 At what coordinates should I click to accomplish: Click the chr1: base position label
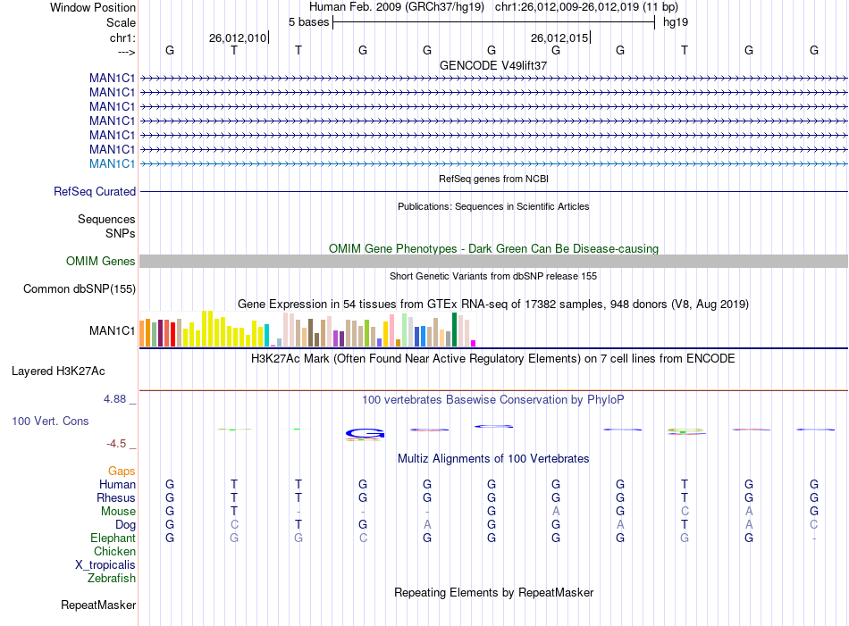coord(122,38)
